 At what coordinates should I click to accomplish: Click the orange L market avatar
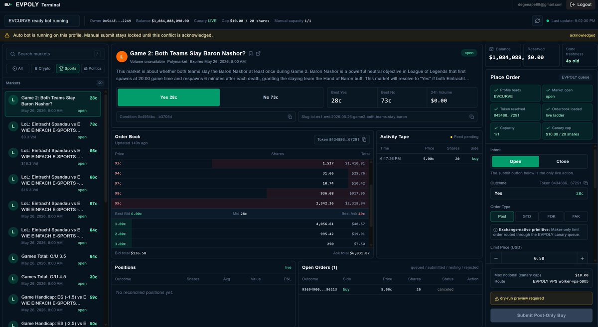coord(122,57)
